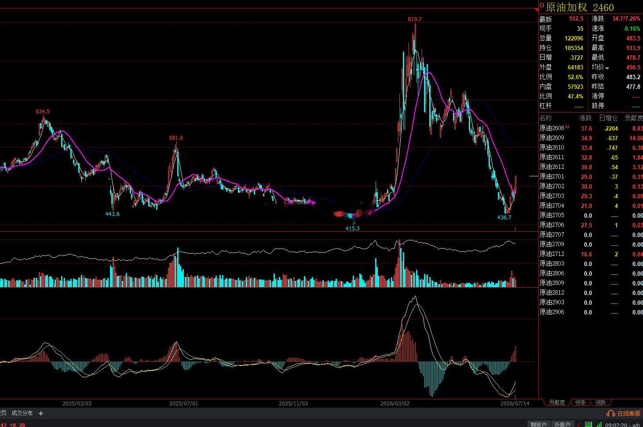Select contract row 原油2809
Image resolution: width=643 pixels, height=427 pixels.
[591, 283]
